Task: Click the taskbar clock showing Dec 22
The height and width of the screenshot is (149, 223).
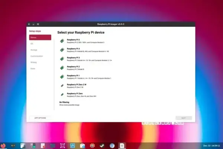Action: pos(211,146)
